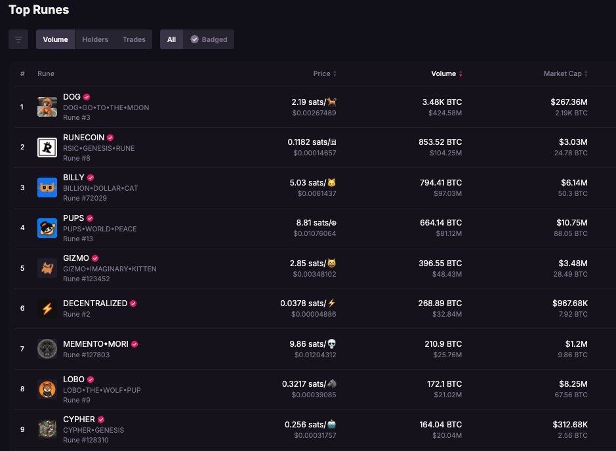Open the GIZMO kitten avatar icon

(47, 268)
